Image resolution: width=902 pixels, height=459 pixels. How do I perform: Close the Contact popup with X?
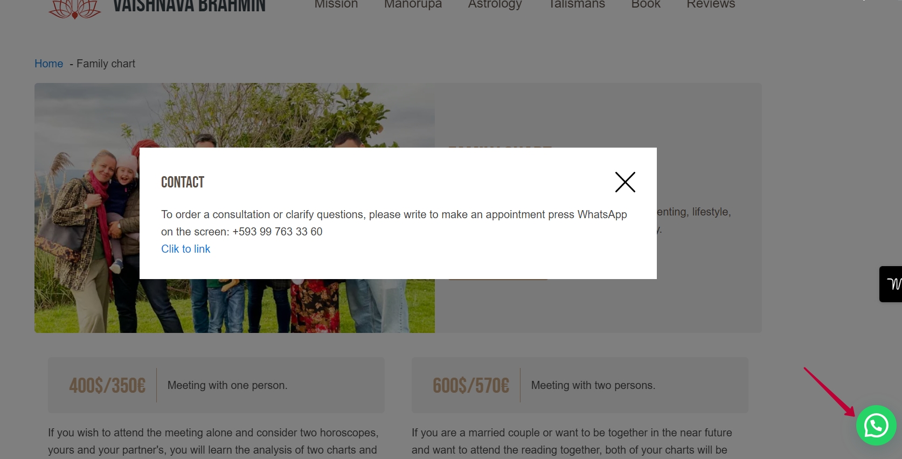coord(625,182)
